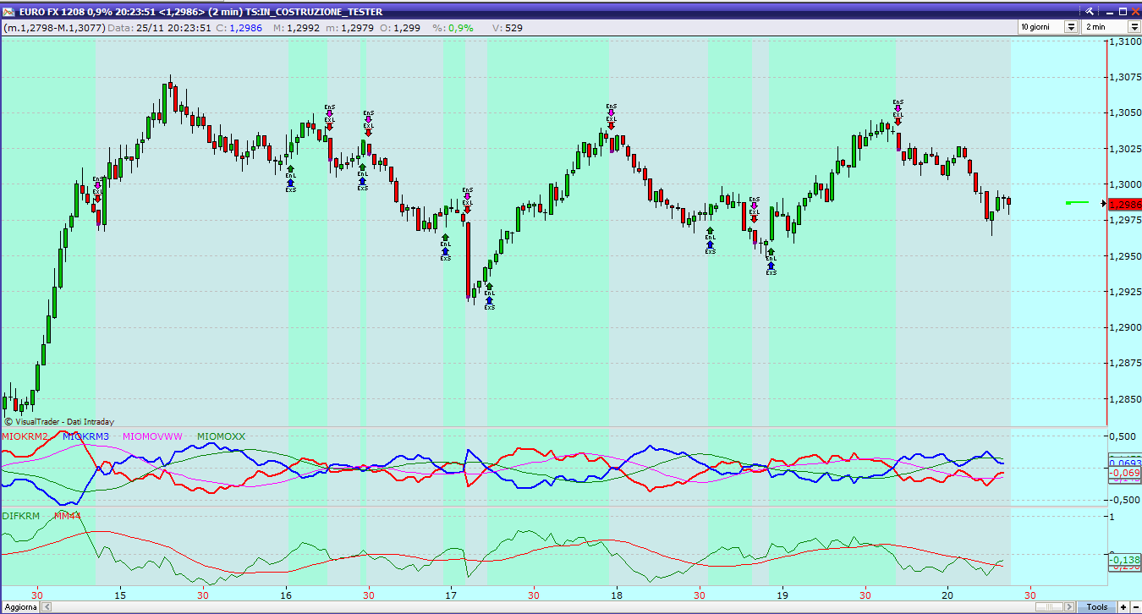This screenshot has height=614, width=1142.
Task: Click hour 19 on the time axis
Action: click(782, 595)
